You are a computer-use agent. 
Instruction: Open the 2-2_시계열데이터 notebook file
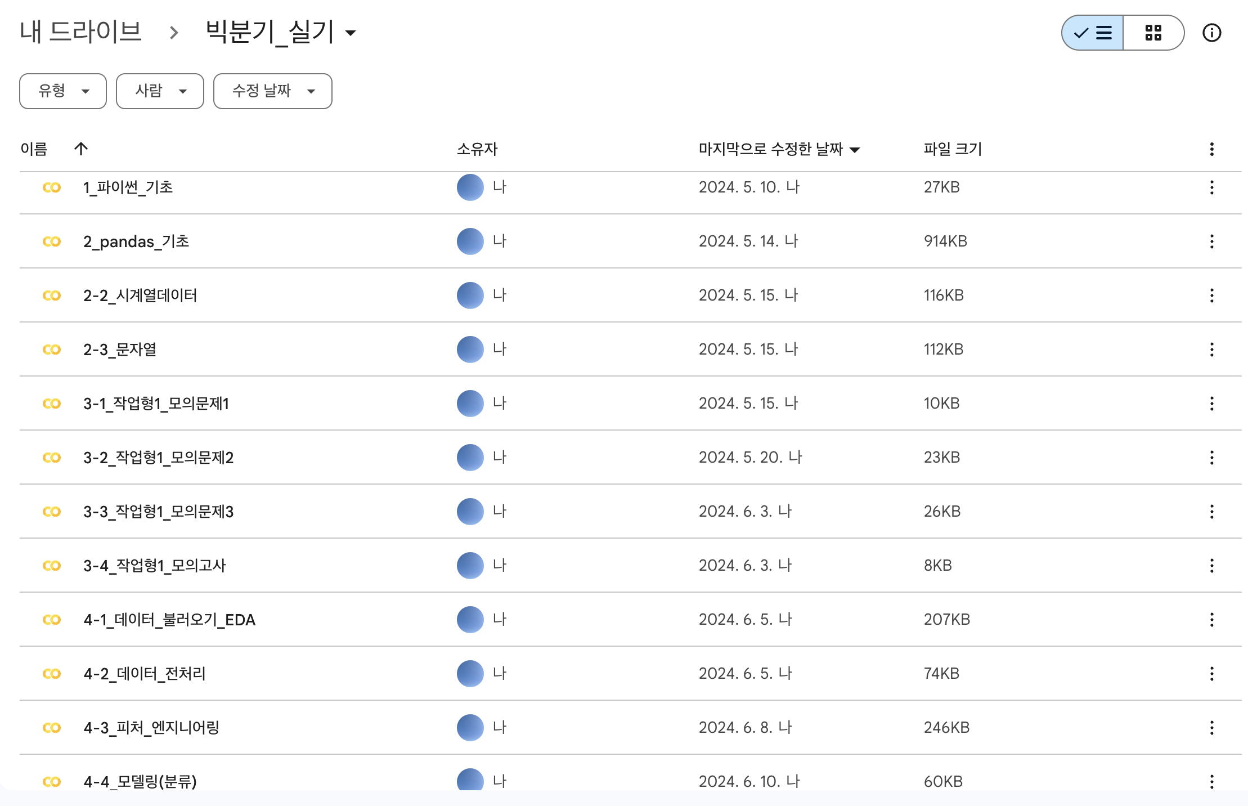pos(140,295)
